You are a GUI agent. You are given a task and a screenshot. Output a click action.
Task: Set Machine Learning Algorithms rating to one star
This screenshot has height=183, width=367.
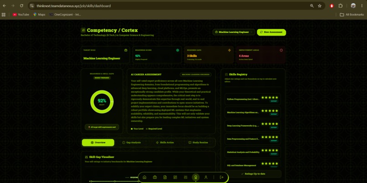[x=263, y=111]
